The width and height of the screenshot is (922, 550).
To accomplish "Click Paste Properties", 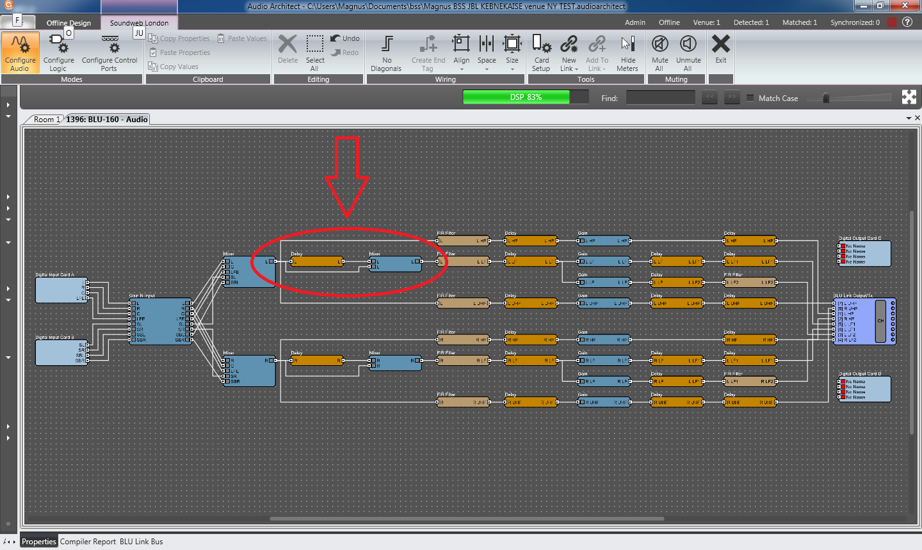I will coord(179,52).
